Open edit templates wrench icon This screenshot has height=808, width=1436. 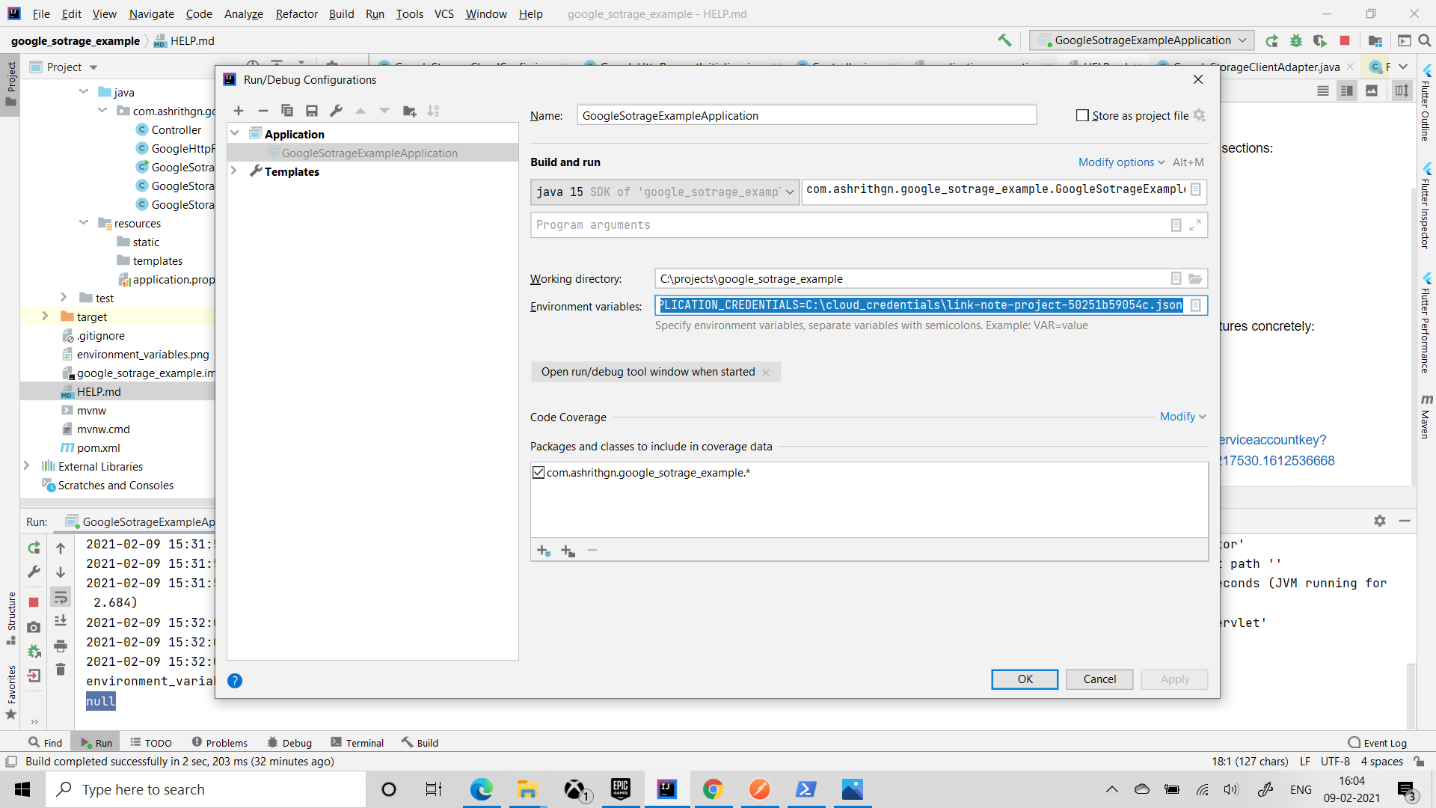336,111
